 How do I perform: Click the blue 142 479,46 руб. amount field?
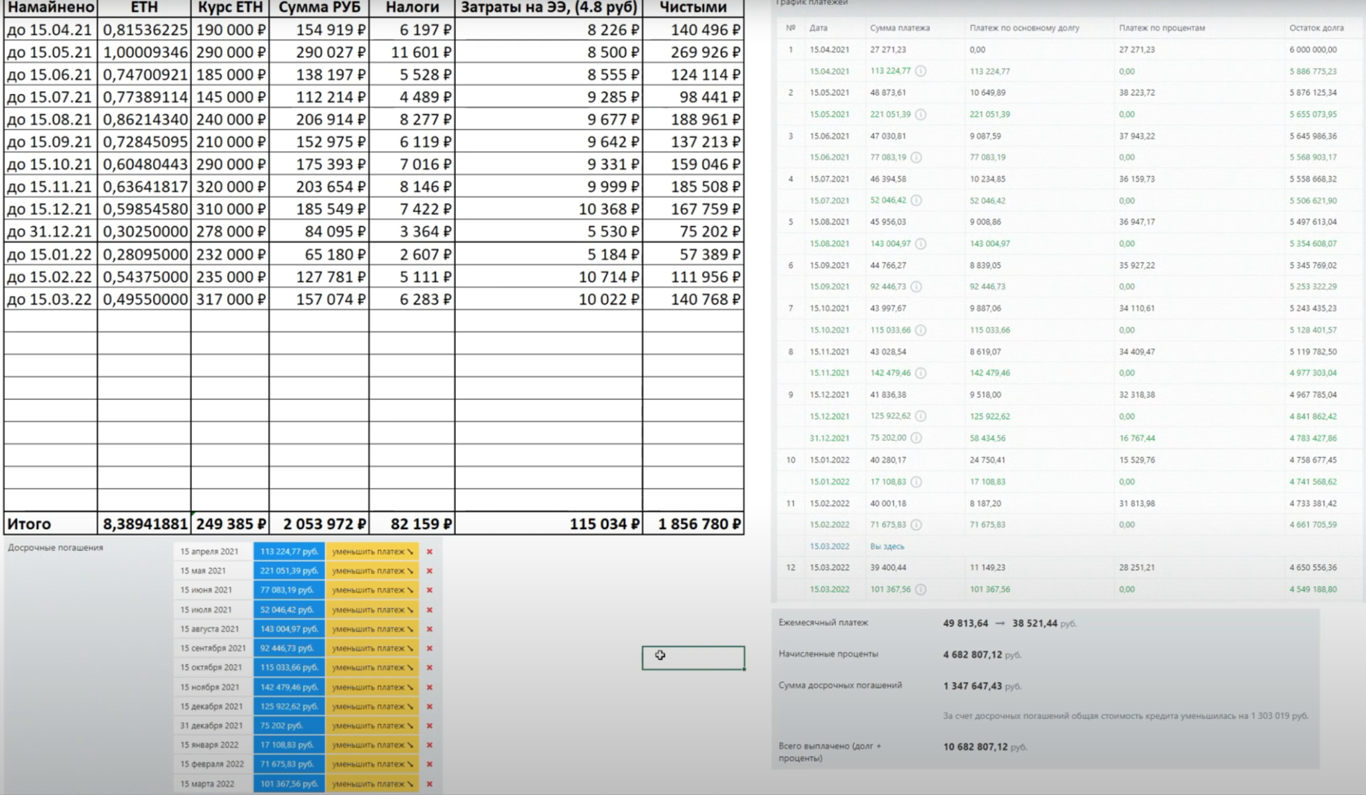289,687
